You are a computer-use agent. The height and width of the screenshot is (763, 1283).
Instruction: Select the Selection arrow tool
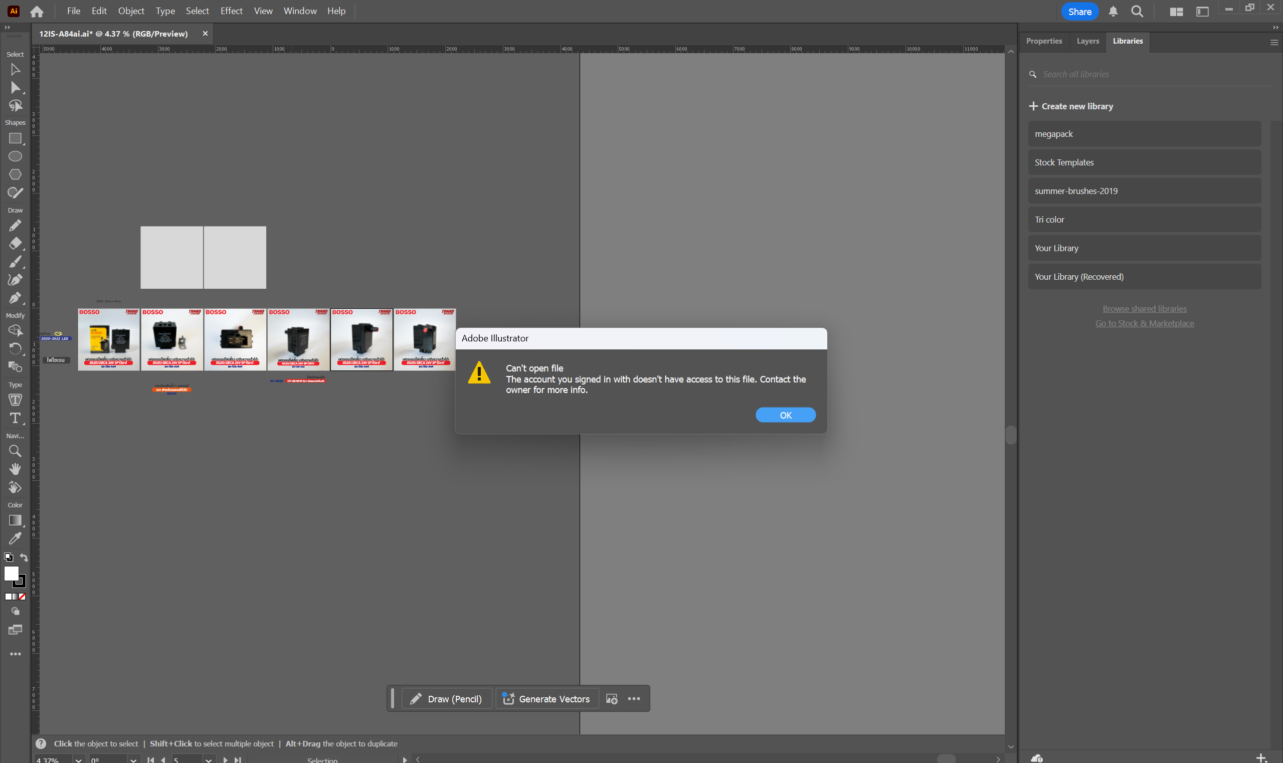tap(15, 69)
